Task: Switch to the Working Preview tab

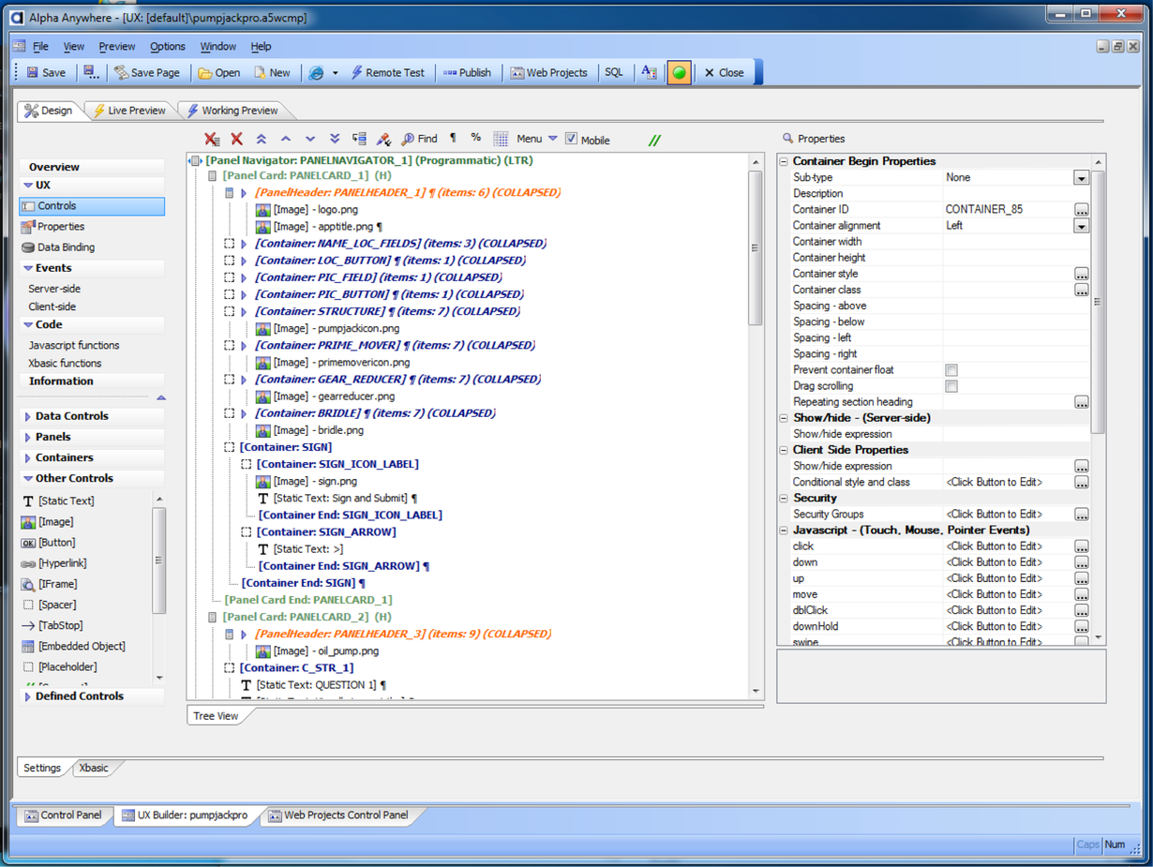Action: [x=233, y=110]
